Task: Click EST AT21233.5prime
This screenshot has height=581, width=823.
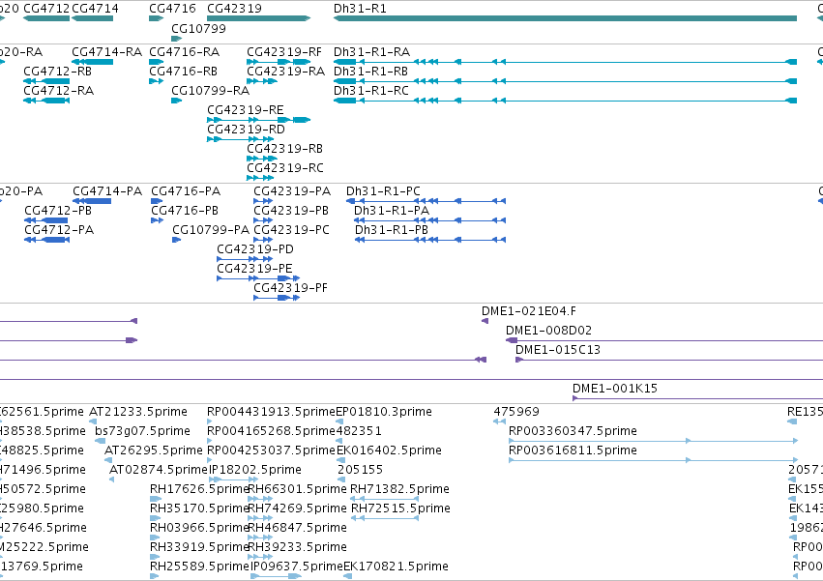Action: tap(93, 421)
